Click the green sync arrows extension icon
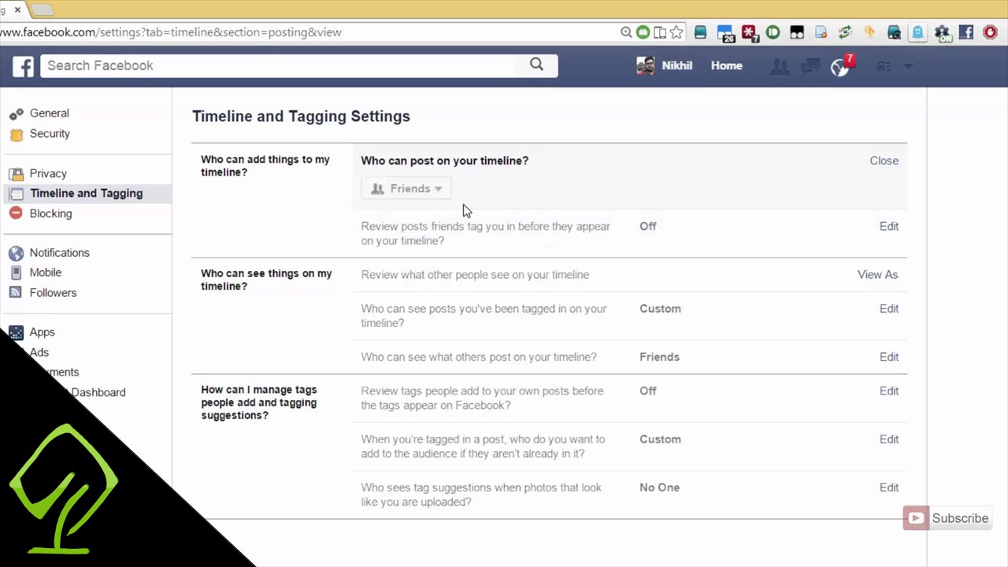The image size is (1008, 567). pyautogui.click(x=845, y=32)
